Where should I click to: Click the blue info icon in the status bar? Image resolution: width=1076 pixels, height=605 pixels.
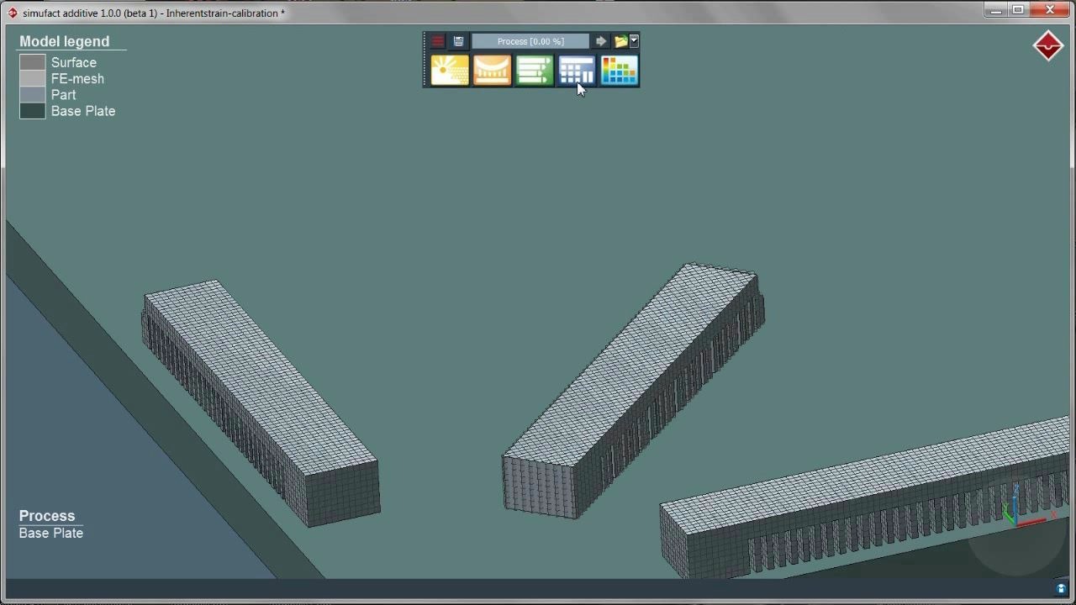tap(1060, 589)
